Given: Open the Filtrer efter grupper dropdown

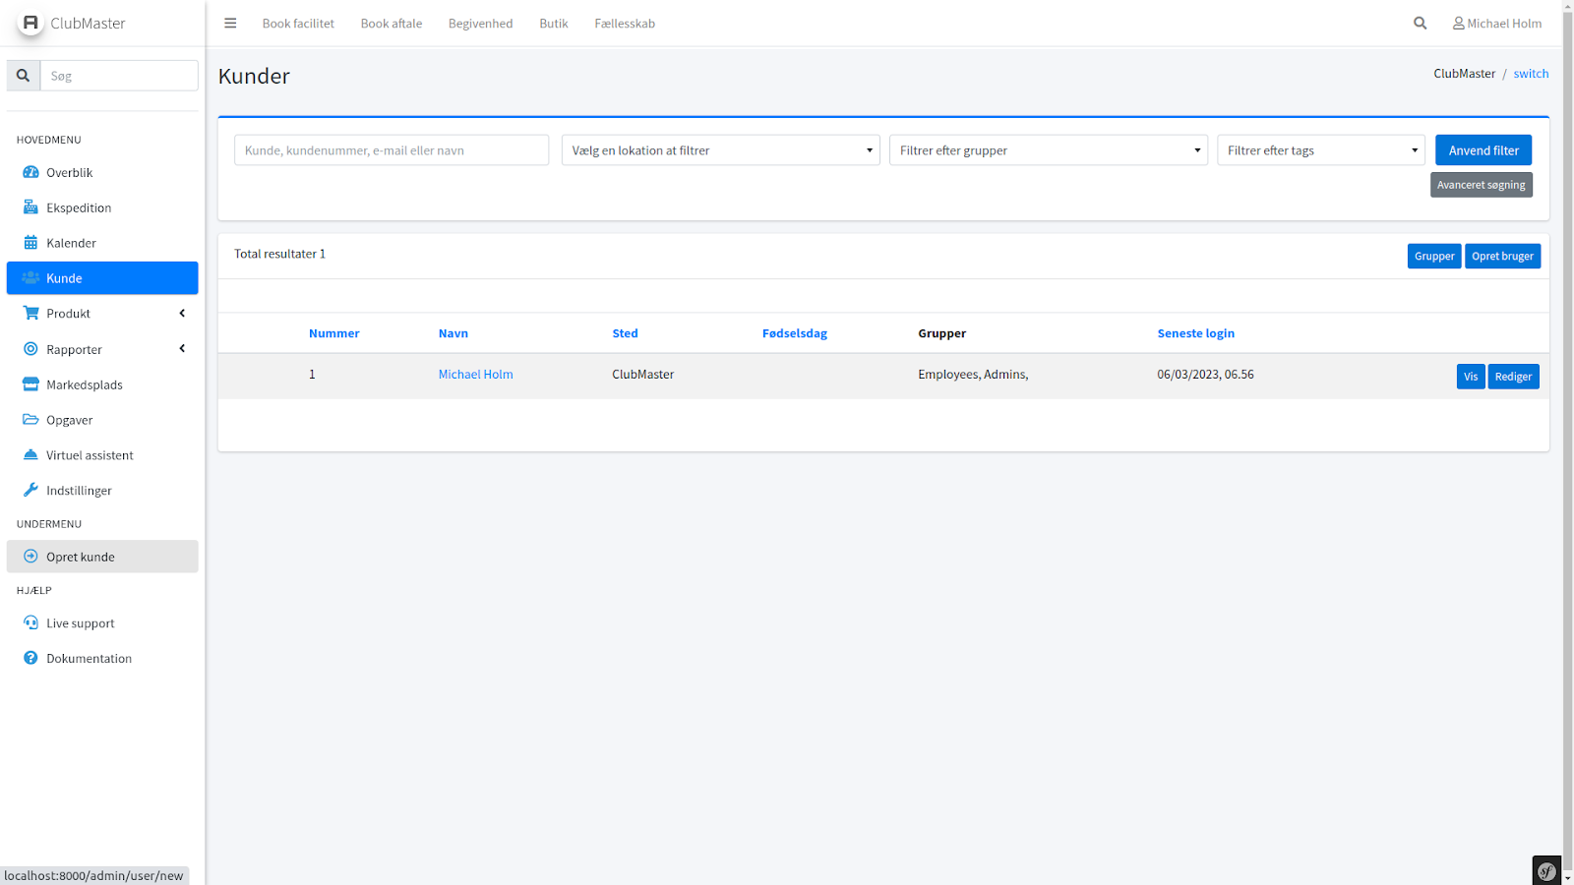Looking at the screenshot, I should click(x=1048, y=150).
